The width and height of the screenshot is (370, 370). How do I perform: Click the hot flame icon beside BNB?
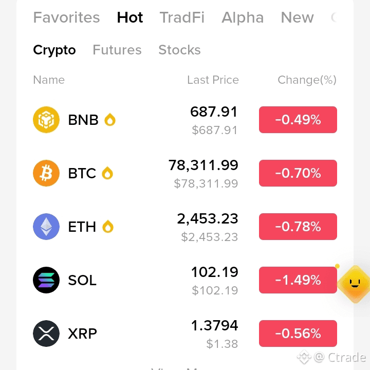110,120
